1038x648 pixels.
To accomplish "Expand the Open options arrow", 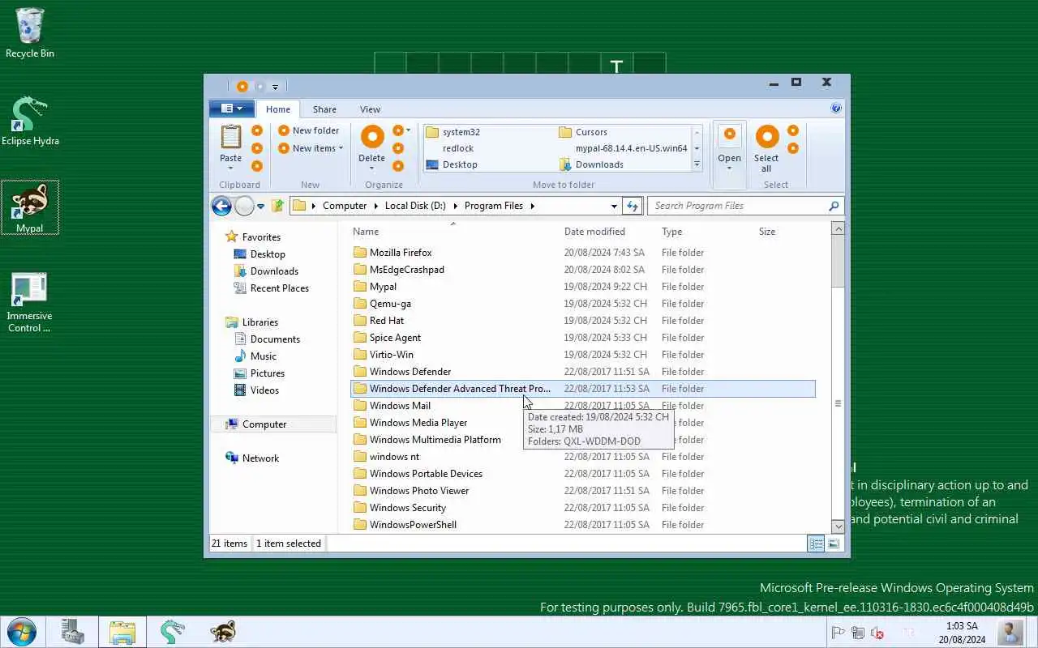I will (x=729, y=168).
